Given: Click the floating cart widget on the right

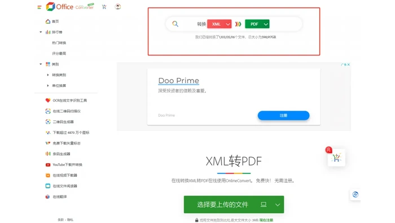Looking at the screenshot, I should [336, 158].
